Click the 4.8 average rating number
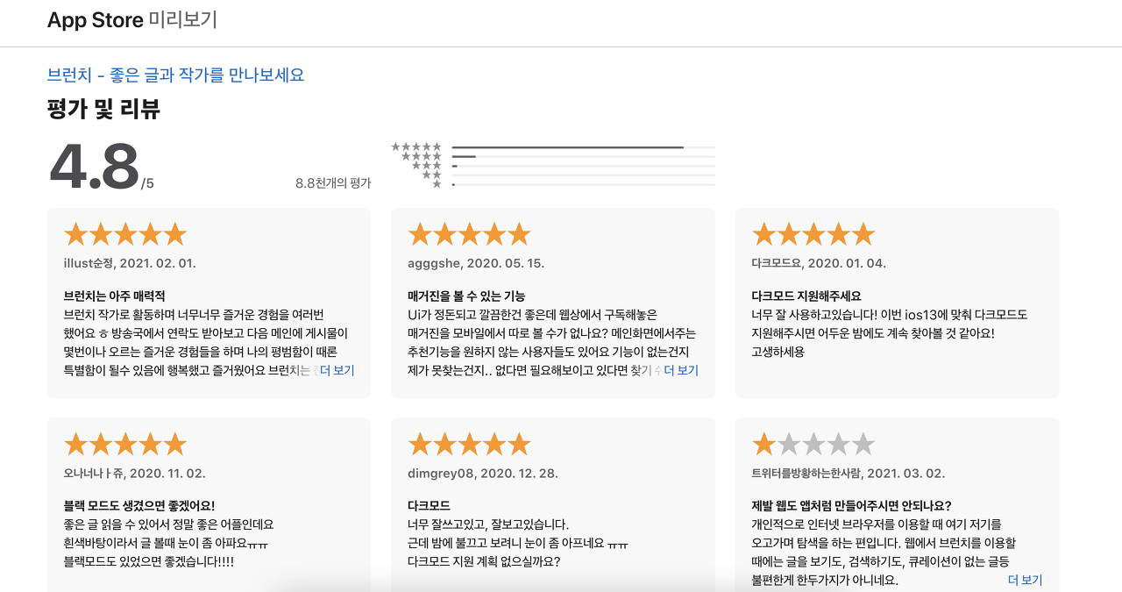1122x592 pixels. click(95, 166)
